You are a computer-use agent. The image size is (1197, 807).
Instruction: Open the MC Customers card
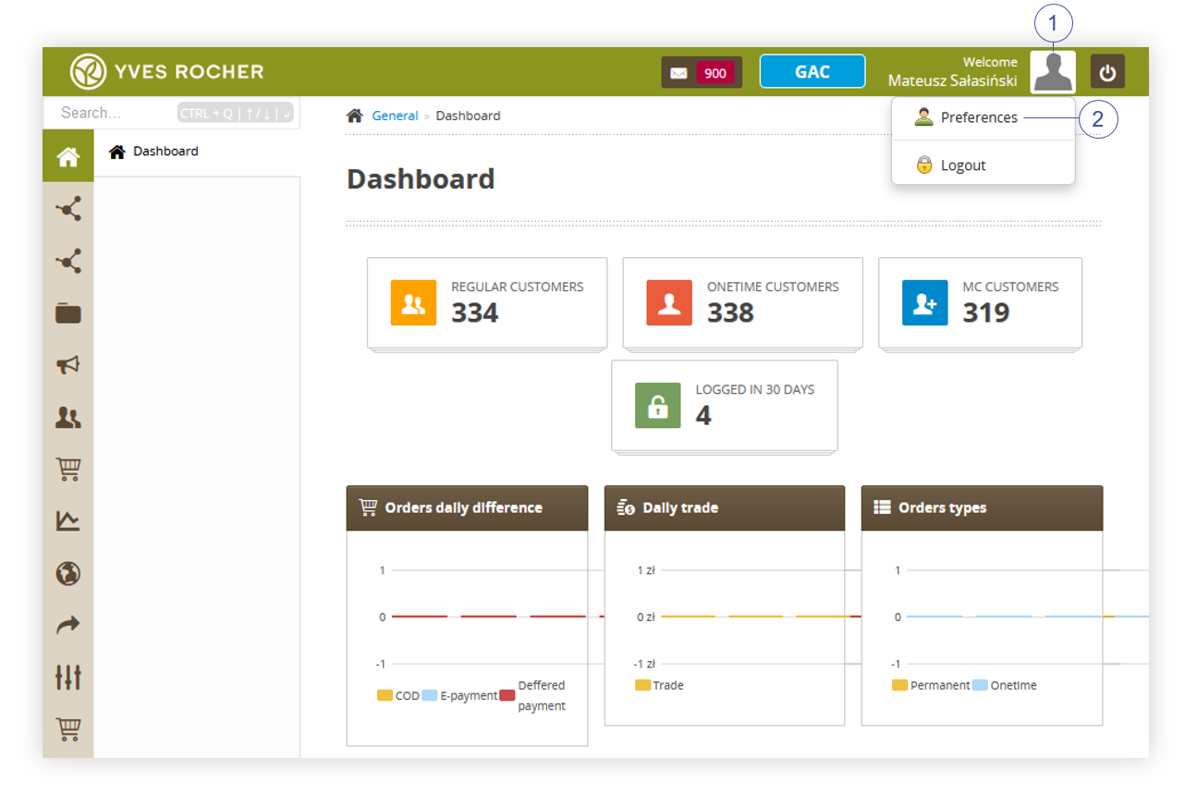click(x=981, y=302)
